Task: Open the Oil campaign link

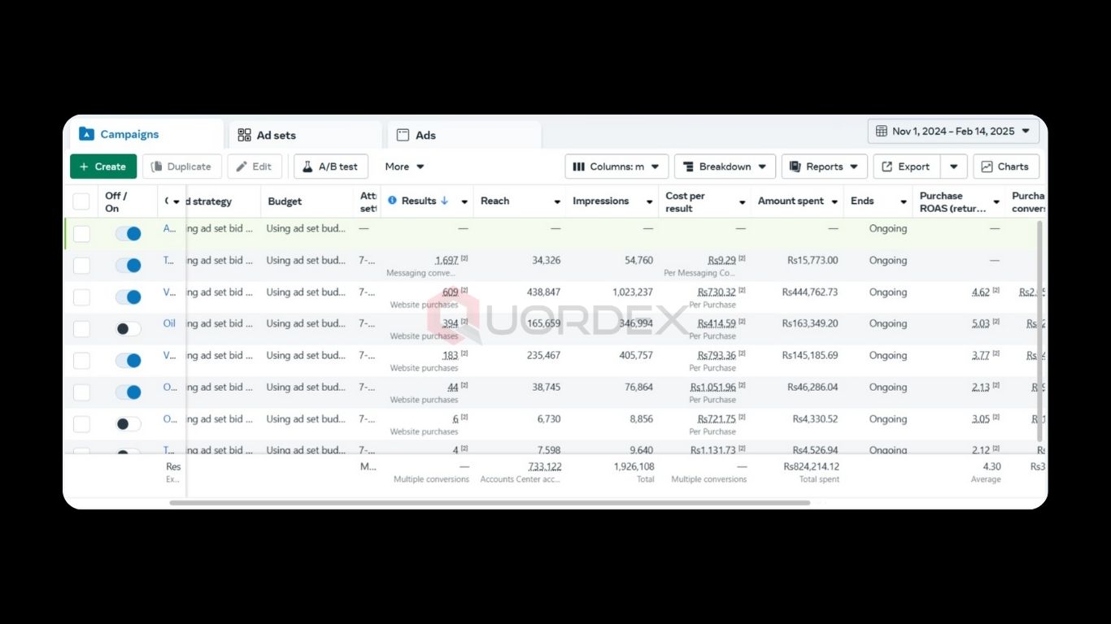Action: pyautogui.click(x=169, y=323)
